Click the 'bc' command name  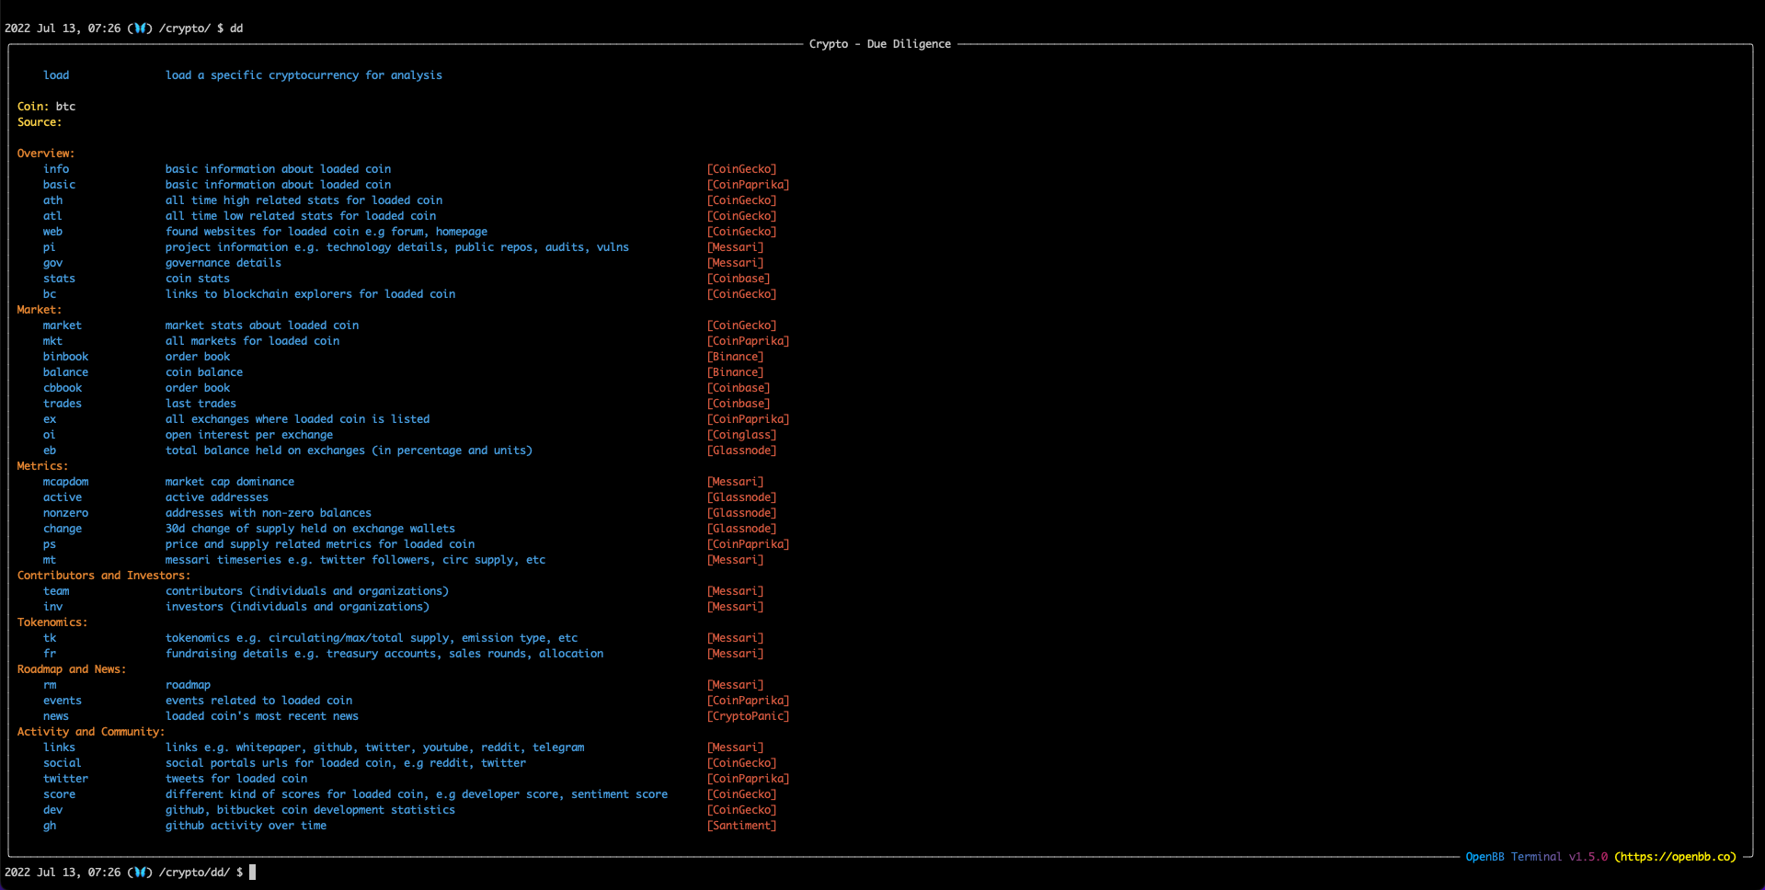pyautogui.click(x=50, y=294)
